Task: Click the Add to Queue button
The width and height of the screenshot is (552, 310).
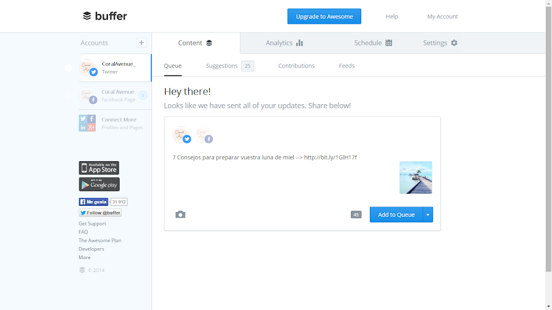Action: [396, 214]
